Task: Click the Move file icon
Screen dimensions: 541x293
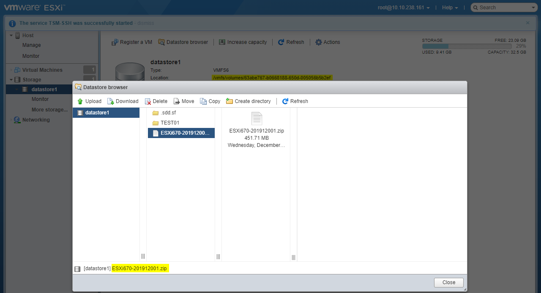Action: (x=177, y=101)
